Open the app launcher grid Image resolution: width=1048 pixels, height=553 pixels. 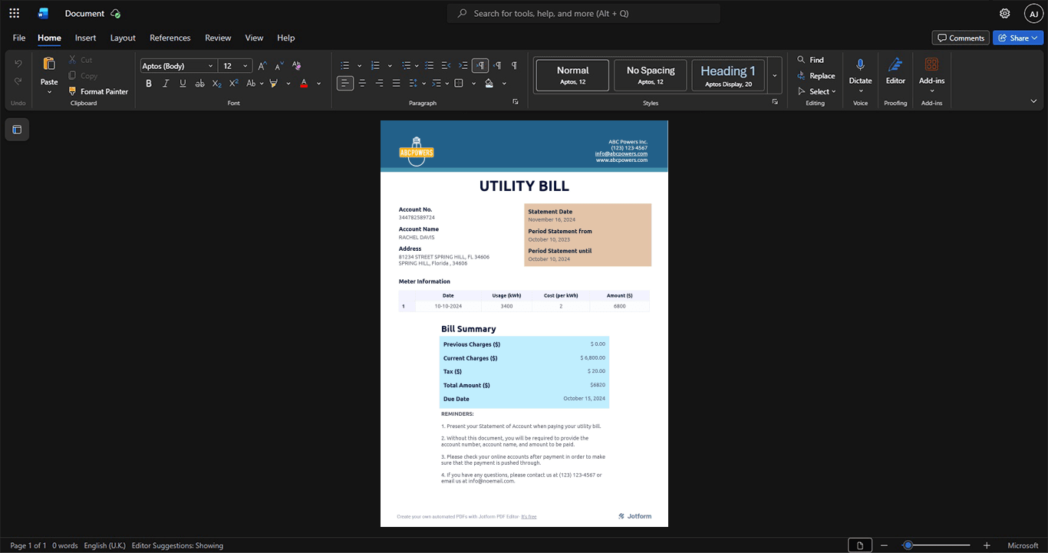click(14, 13)
